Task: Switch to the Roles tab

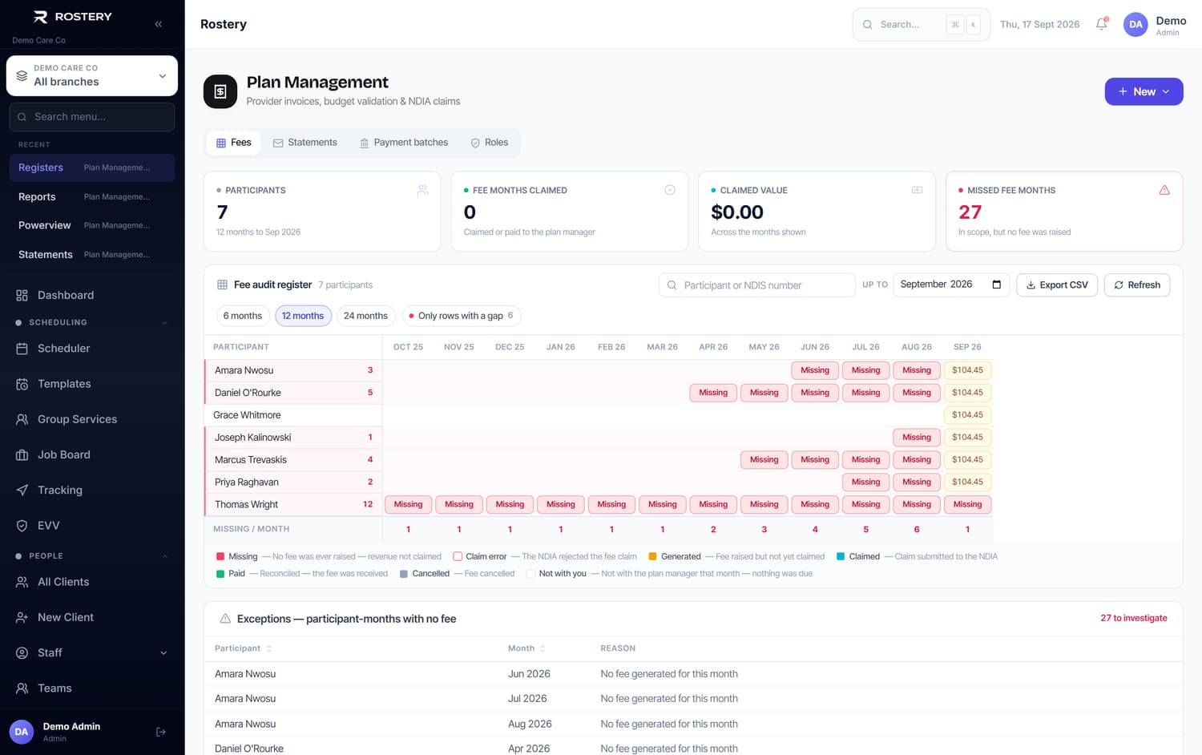Action: tap(489, 143)
